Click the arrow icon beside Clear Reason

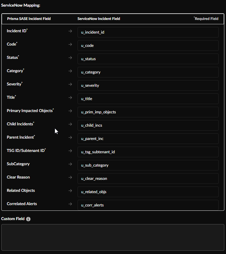click(x=70, y=177)
